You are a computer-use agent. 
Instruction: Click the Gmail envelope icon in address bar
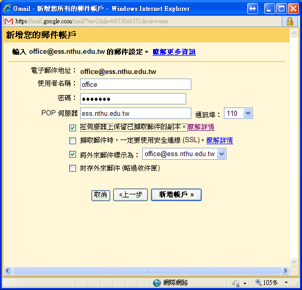pos(9,21)
